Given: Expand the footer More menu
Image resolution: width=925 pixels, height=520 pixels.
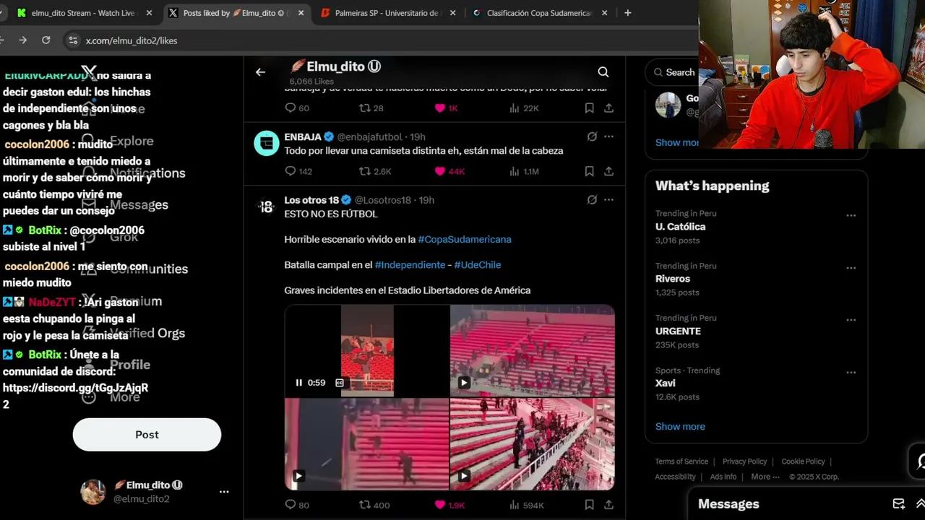Looking at the screenshot, I should 765,477.
